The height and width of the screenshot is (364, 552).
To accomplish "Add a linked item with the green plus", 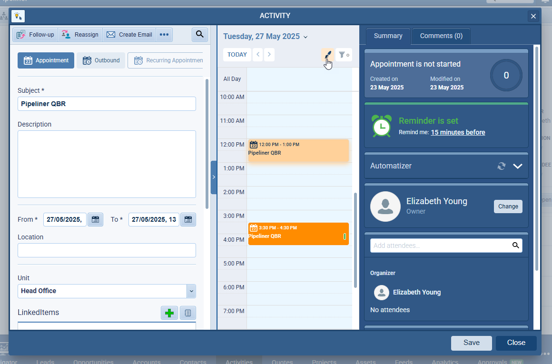I will (x=169, y=313).
